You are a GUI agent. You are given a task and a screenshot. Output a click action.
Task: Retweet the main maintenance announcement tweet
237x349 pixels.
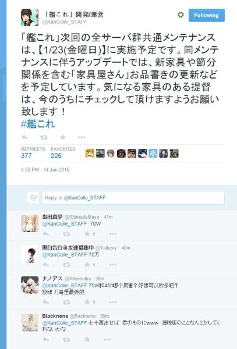[44, 137]
